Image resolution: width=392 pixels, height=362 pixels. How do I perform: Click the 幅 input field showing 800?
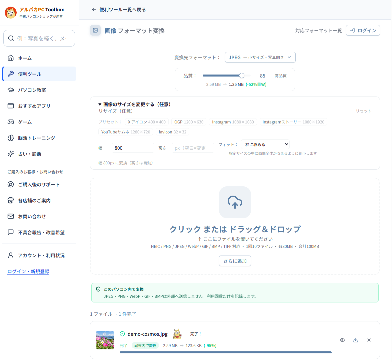[x=133, y=148]
